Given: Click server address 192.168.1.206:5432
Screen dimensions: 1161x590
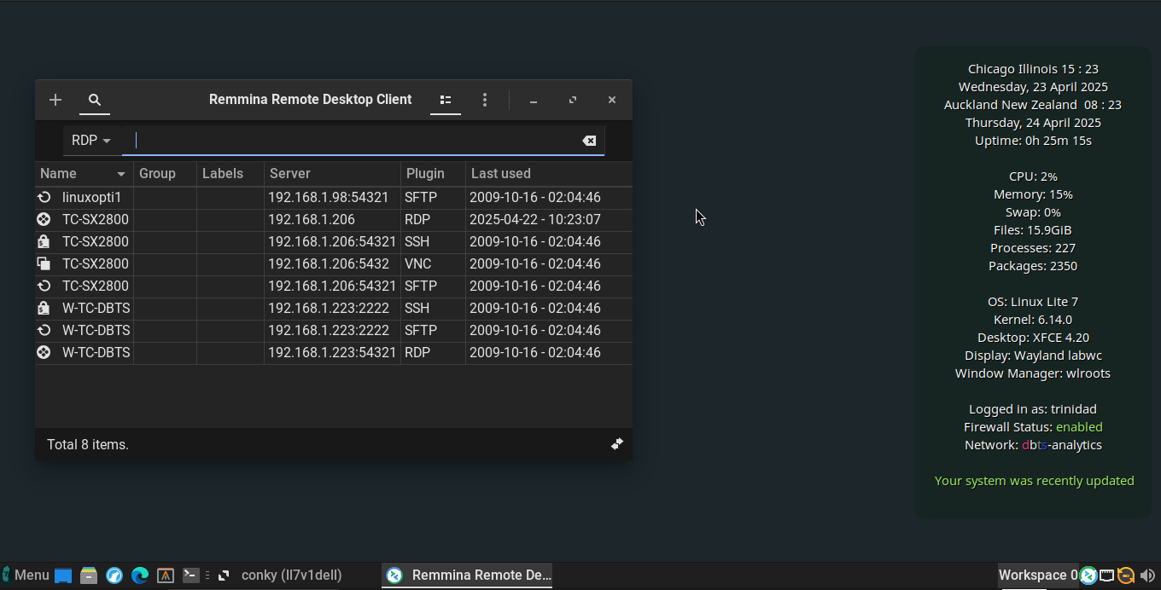Looking at the screenshot, I should tap(329, 263).
